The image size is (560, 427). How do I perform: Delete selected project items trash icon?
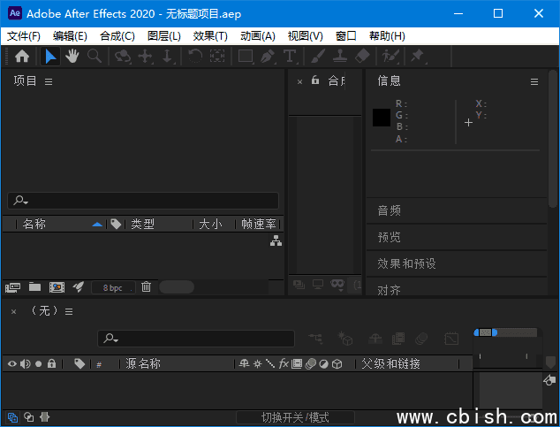(146, 286)
